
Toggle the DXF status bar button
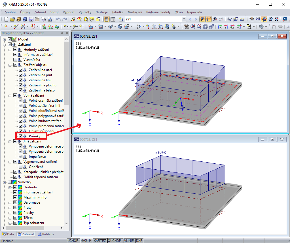pyautogui.click(x=139, y=241)
